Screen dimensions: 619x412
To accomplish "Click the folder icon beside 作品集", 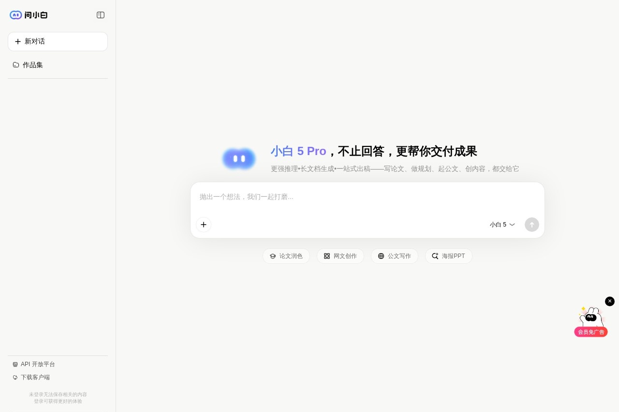I will click(x=16, y=65).
